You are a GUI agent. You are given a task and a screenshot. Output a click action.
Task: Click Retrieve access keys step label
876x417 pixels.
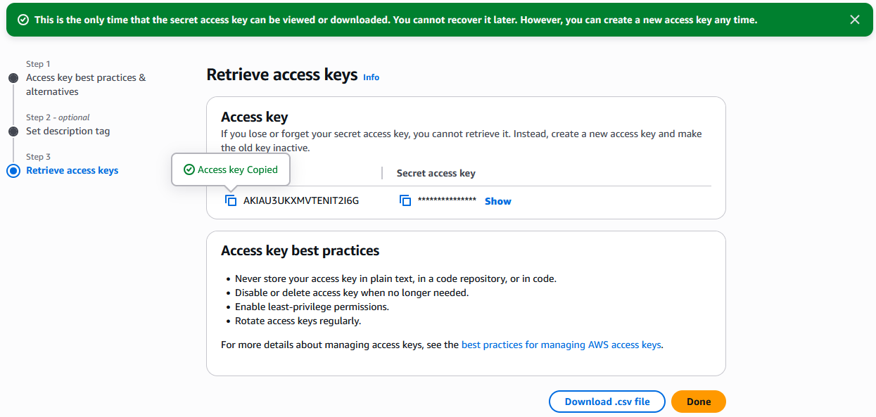(x=72, y=170)
